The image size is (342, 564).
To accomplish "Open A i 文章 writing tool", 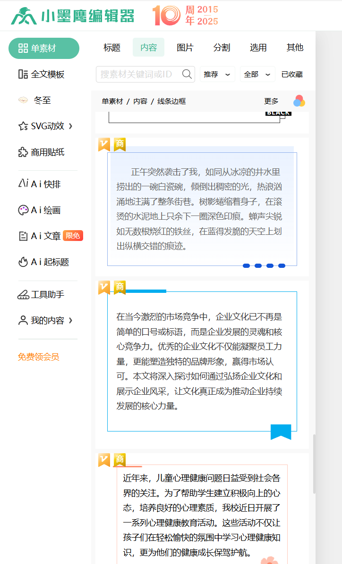I will click(x=45, y=236).
